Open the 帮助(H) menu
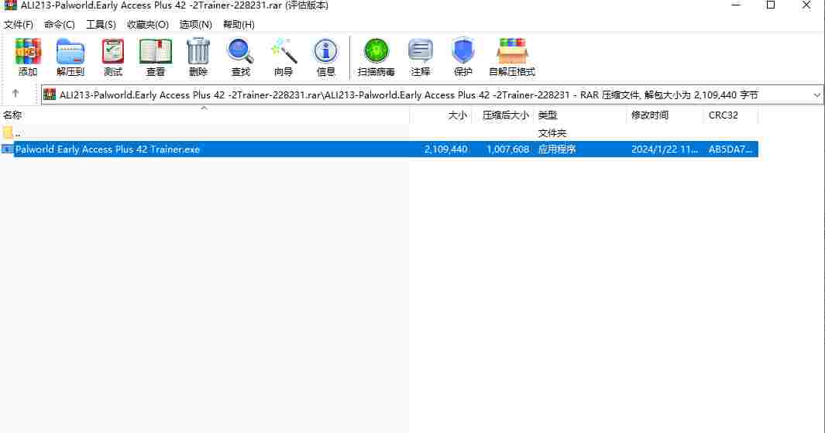 (x=239, y=25)
